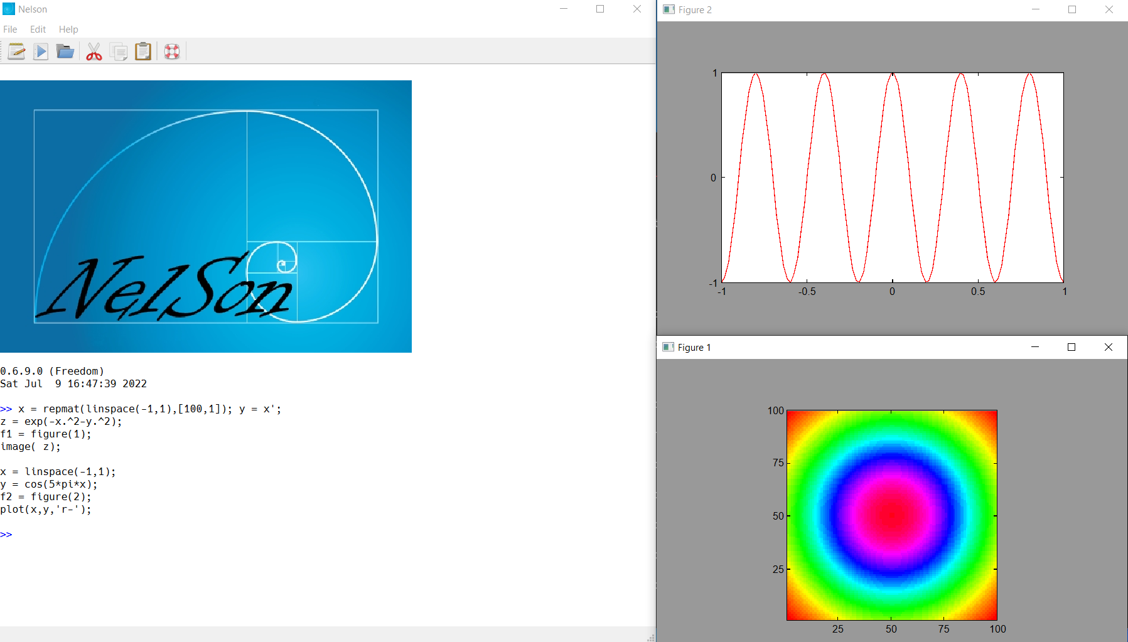Maximize the Figure 2 window

(1072, 9)
